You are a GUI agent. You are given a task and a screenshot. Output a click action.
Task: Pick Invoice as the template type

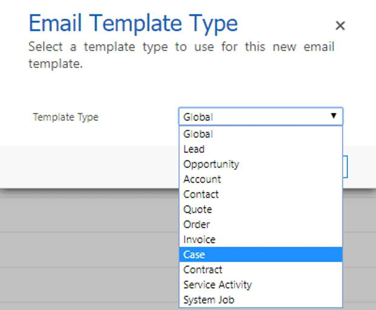coord(199,239)
